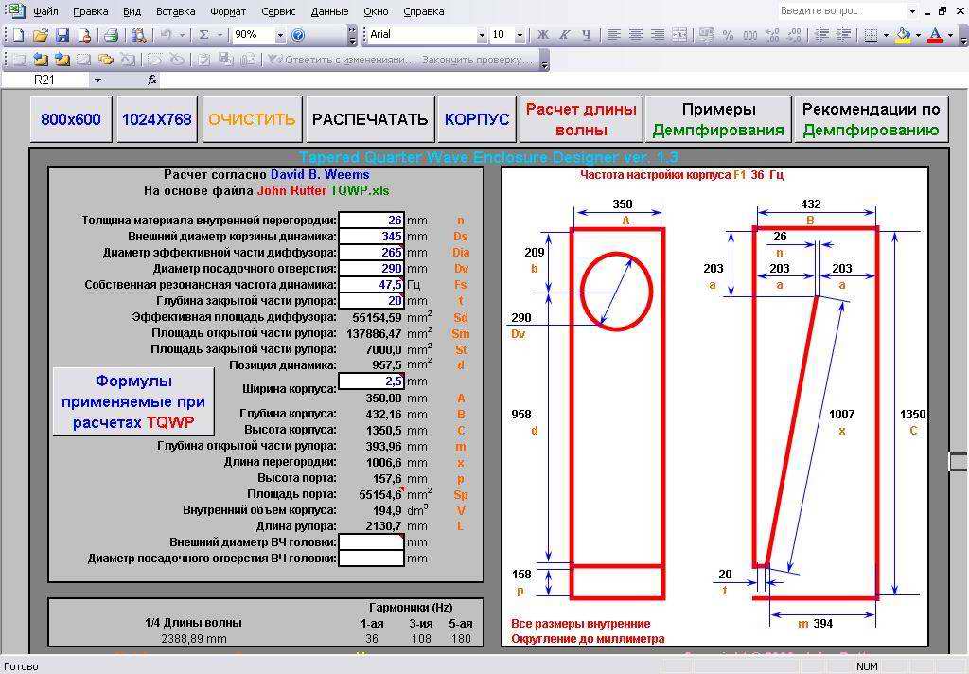Image resolution: width=969 pixels, height=674 pixels.
Task: Toggle italic formatting (К)
Action: click(565, 35)
